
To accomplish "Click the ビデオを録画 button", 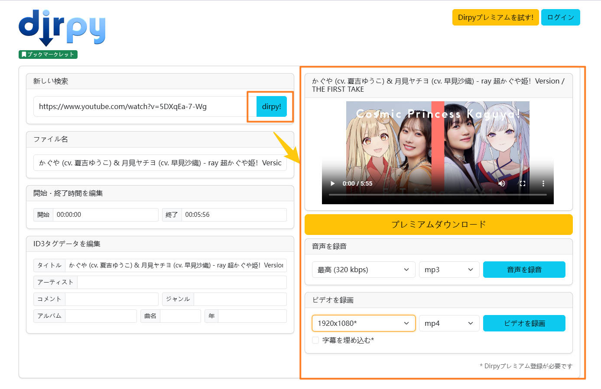I will click(x=524, y=323).
